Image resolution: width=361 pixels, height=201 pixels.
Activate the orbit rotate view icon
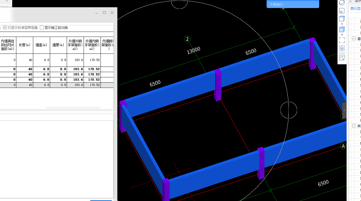[x=342, y=2]
